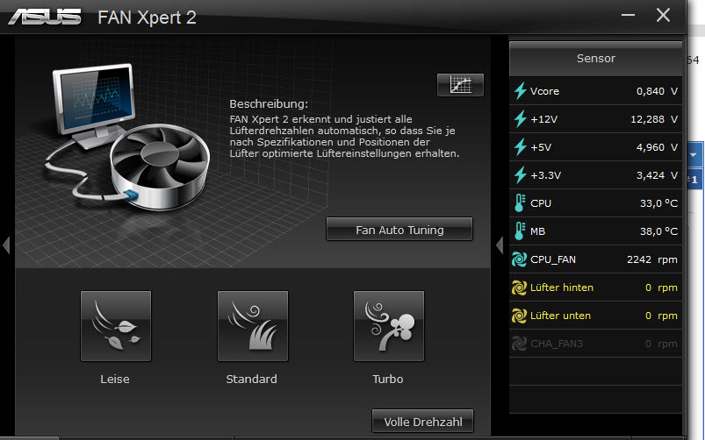Select the CHA_FAN3 label

pyautogui.click(x=556, y=344)
